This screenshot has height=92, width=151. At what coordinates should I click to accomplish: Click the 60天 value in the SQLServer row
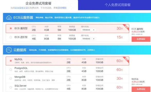coord(120,87)
